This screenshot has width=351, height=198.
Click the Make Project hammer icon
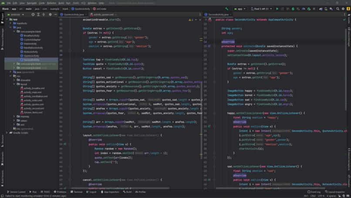[x=227, y=9]
